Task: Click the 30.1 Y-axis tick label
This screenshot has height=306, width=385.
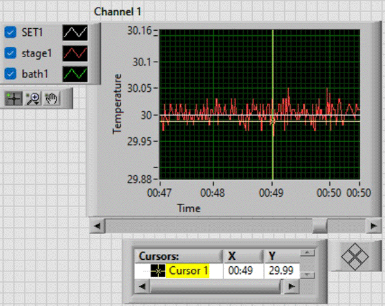Action: [x=142, y=62]
